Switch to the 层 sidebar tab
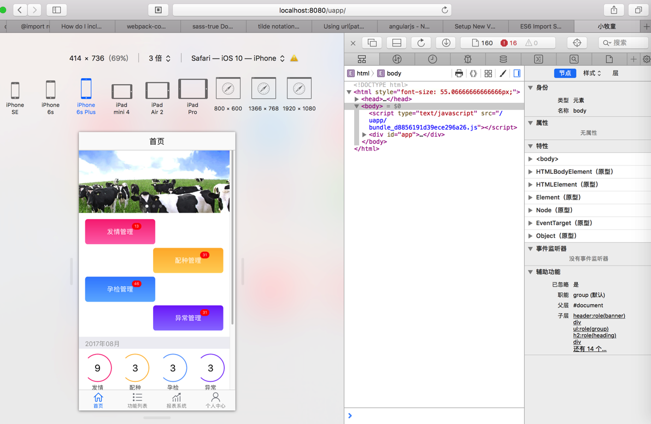This screenshot has height=424, width=651. pyautogui.click(x=615, y=73)
